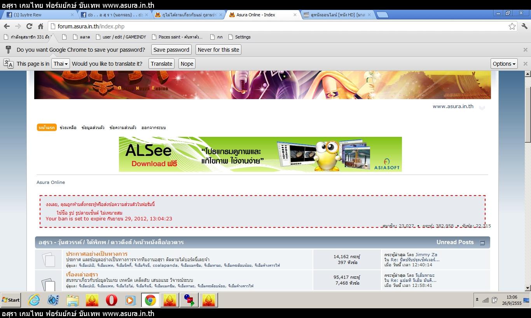Open the moderator coalapanda profile link
The image size is (531, 318).
click(x=165, y=265)
